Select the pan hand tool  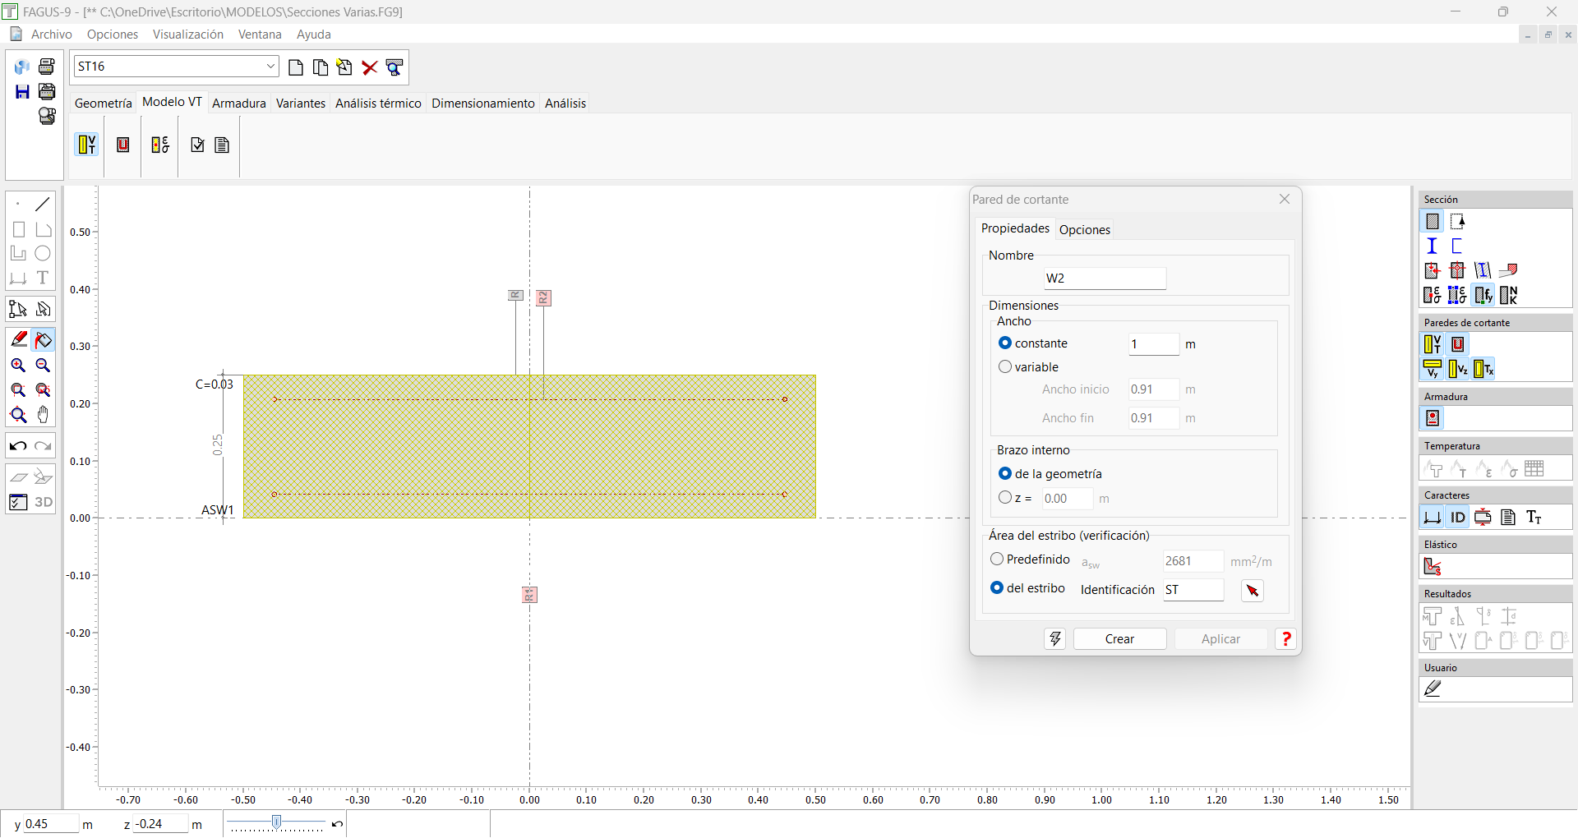44,415
